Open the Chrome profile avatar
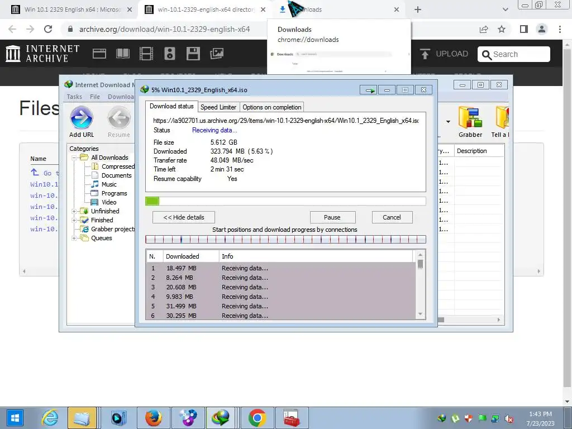The width and height of the screenshot is (572, 429). (542, 29)
